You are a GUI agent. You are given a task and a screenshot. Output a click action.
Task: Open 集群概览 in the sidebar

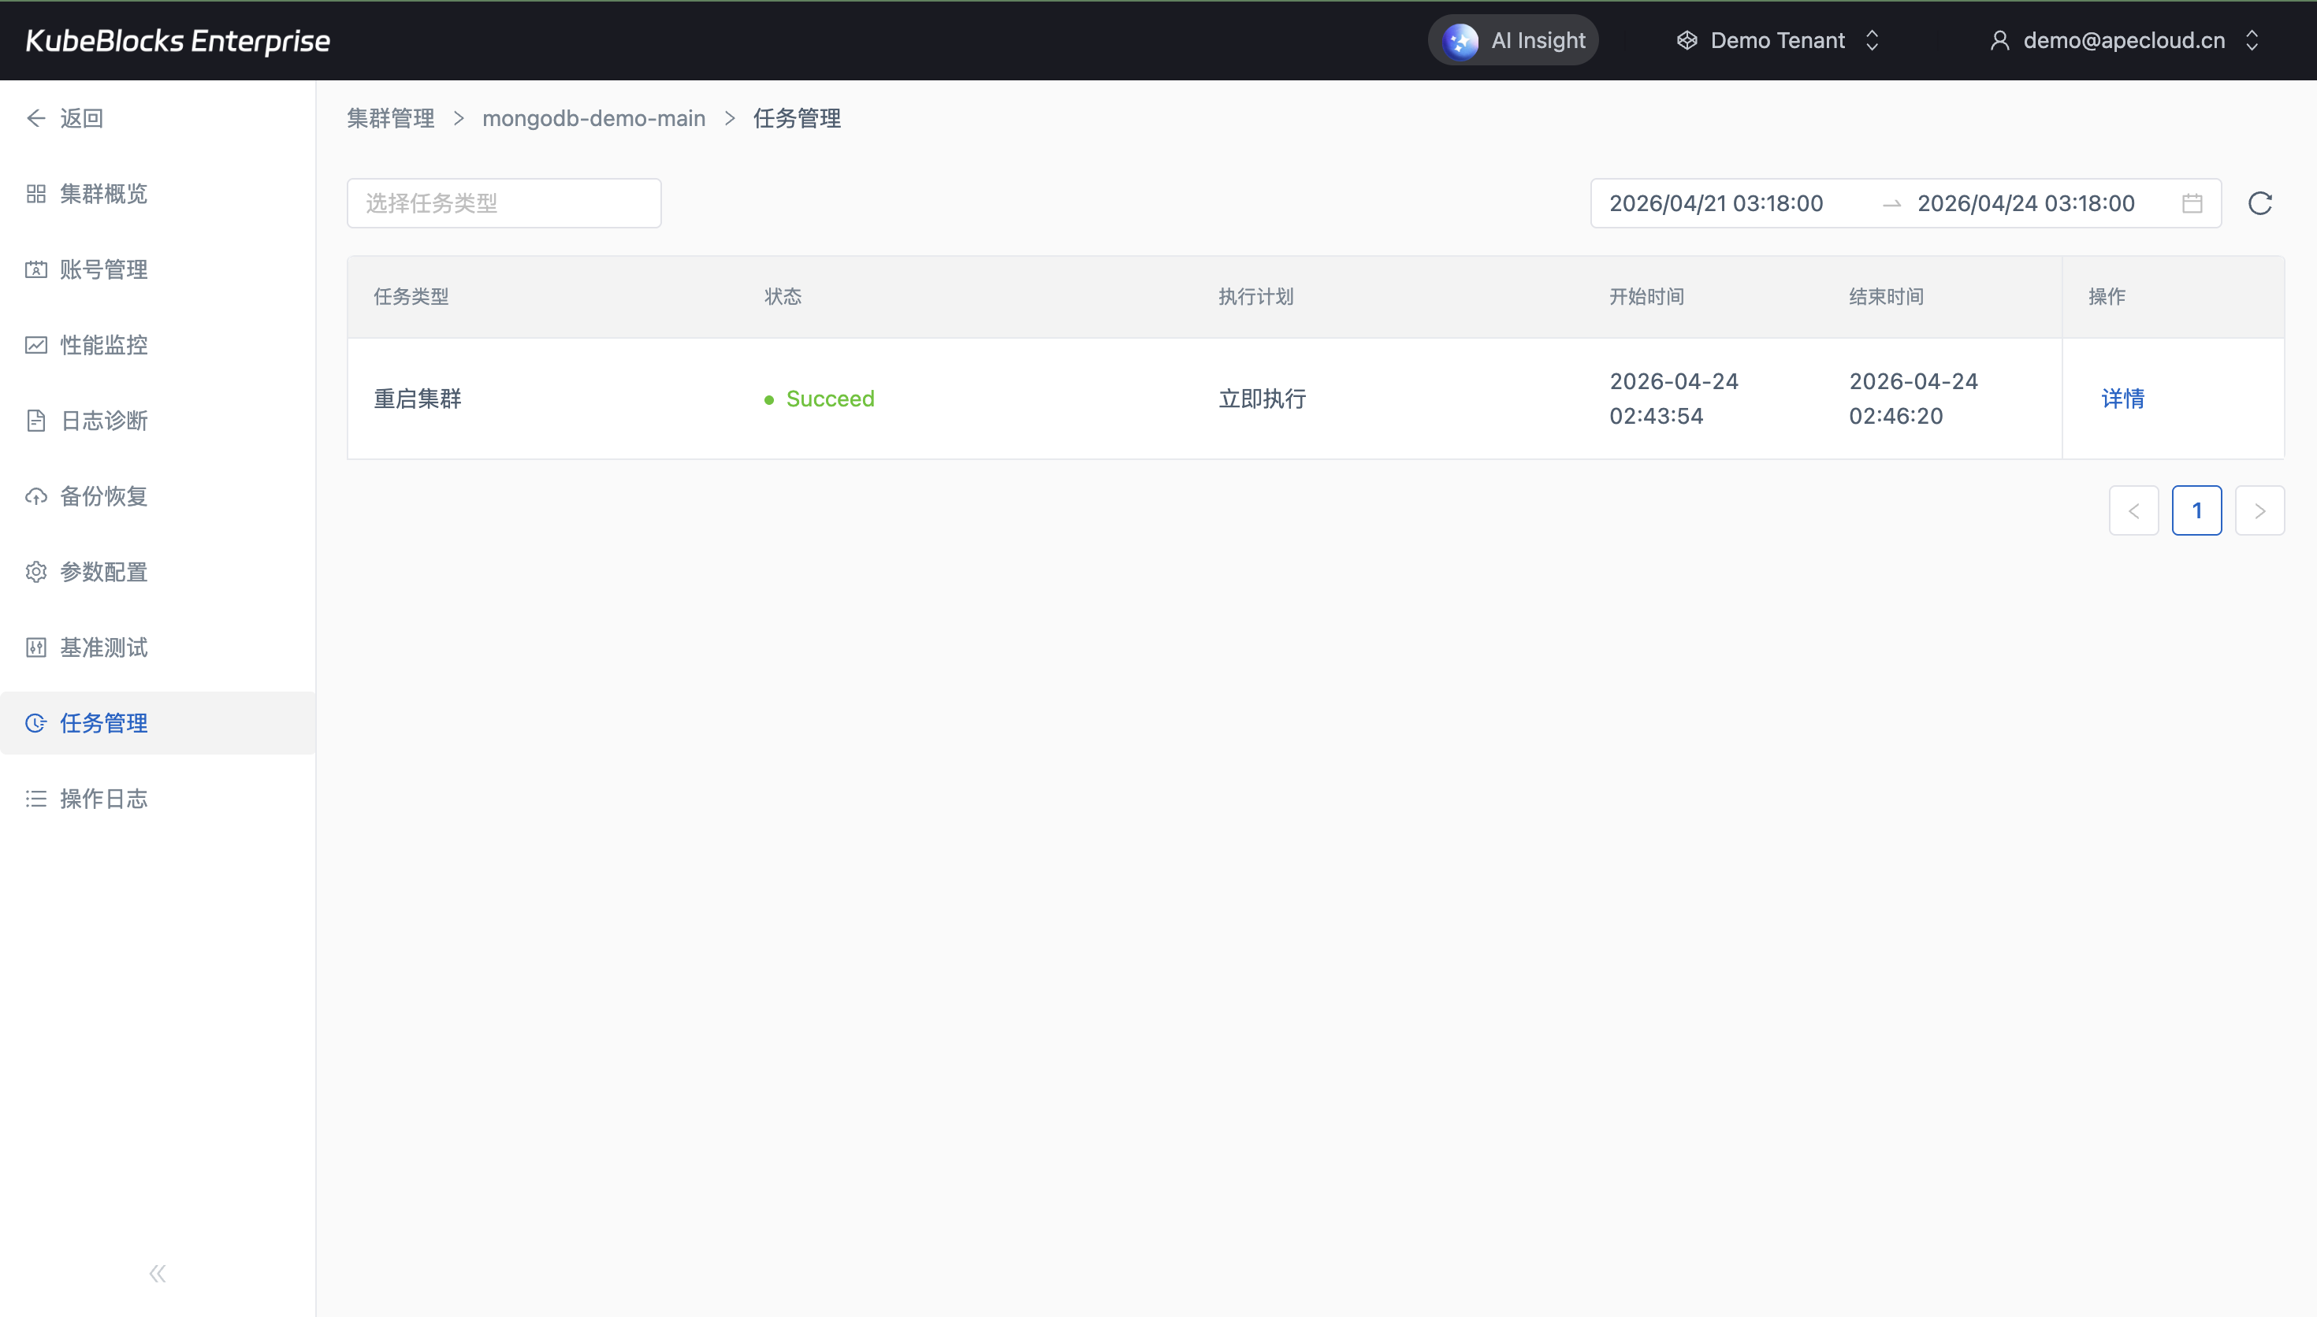[x=103, y=195]
